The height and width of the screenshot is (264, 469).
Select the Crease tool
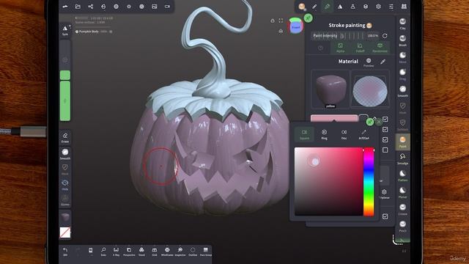click(402, 210)
